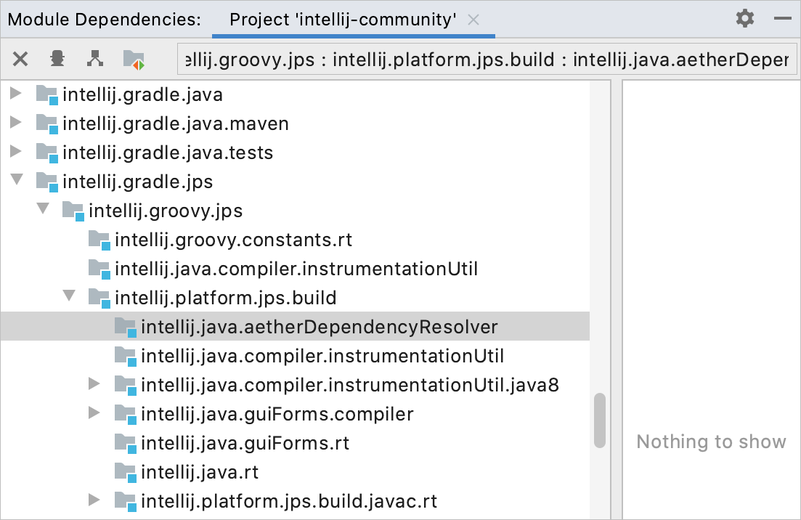
Task: Click the folder icon of intellij.groovy.constants.rt
Action: [99, 240]
